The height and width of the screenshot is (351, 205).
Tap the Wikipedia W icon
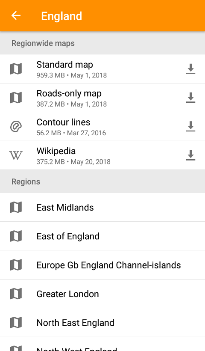(16, 155)
